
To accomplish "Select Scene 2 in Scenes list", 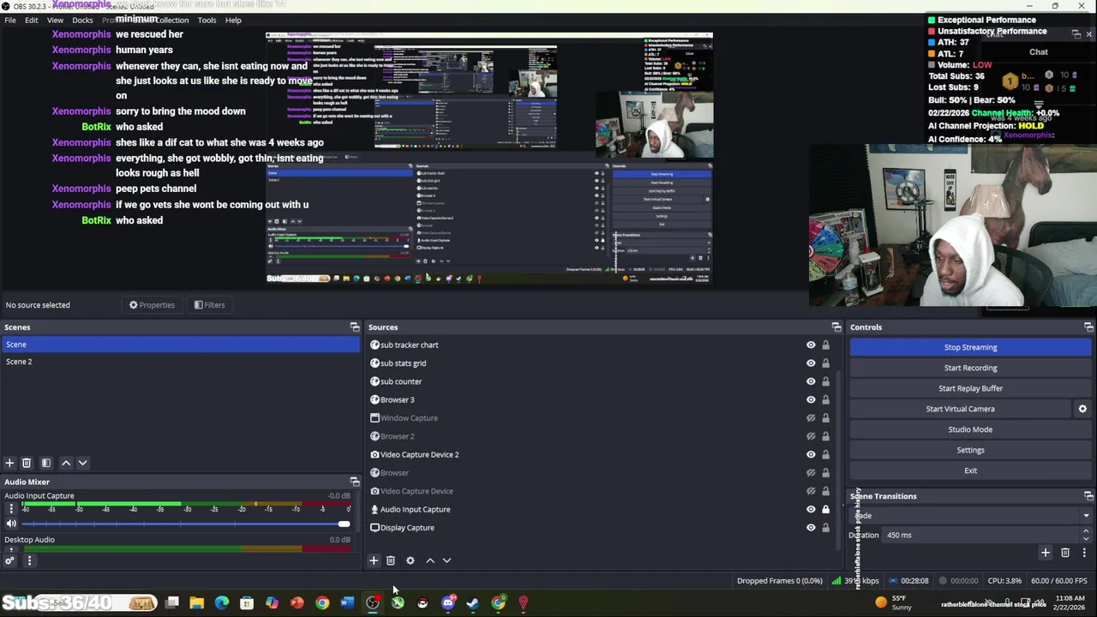I will [180, 362].
